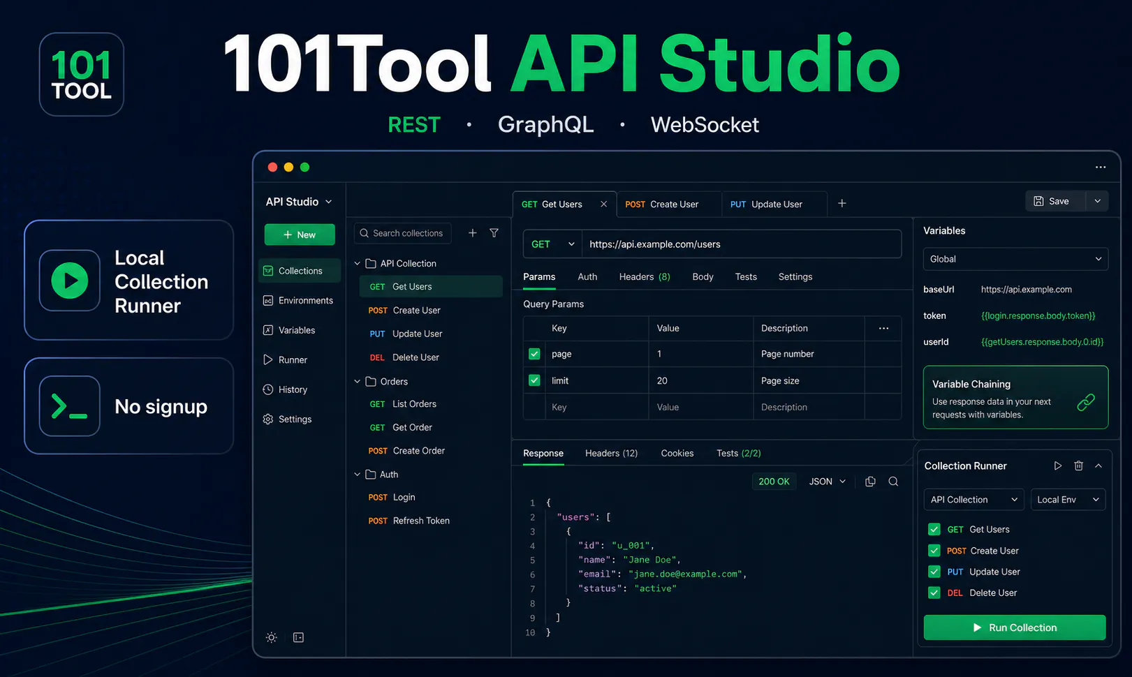1132x677 pixels.
Task: Click the Local Collection Runner play icon
Action: pyautogui.click(x=70, y=281)
